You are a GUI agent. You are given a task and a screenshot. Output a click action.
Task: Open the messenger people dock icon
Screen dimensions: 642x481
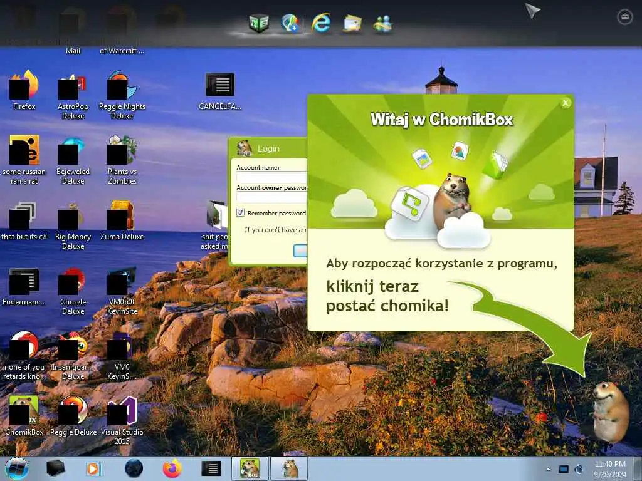pyautogui.click(x=383, y=23)
